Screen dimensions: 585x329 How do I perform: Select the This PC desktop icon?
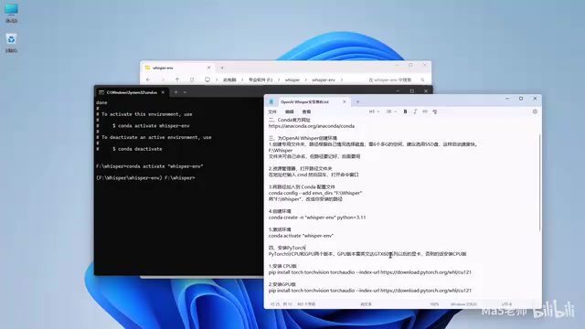11,13
